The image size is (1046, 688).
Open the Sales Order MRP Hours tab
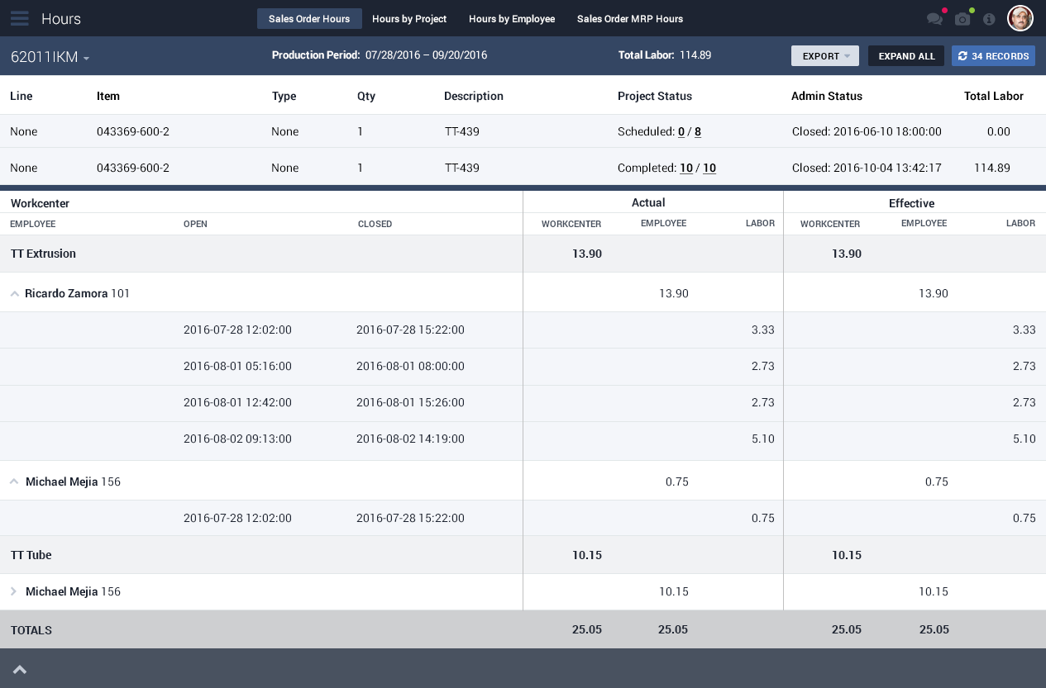pyautogui.click(x=629, y=19)
